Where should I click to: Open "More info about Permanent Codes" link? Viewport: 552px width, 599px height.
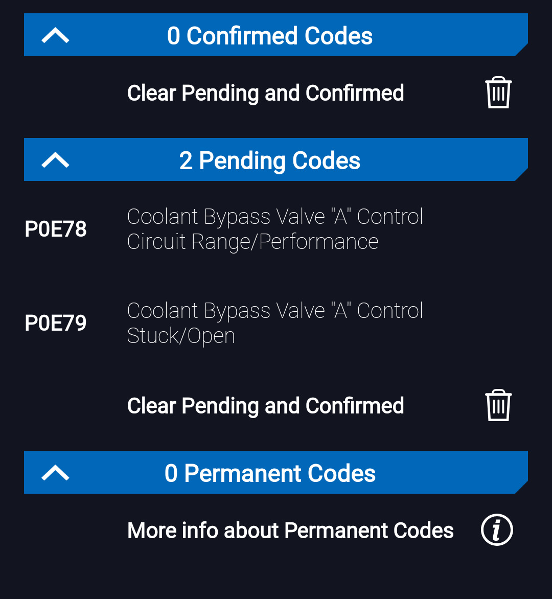pos(290,531)
